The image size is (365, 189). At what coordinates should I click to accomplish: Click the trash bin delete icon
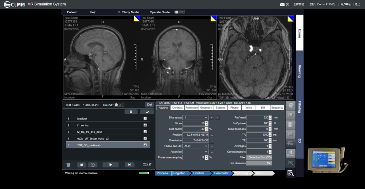pos(68,165)
